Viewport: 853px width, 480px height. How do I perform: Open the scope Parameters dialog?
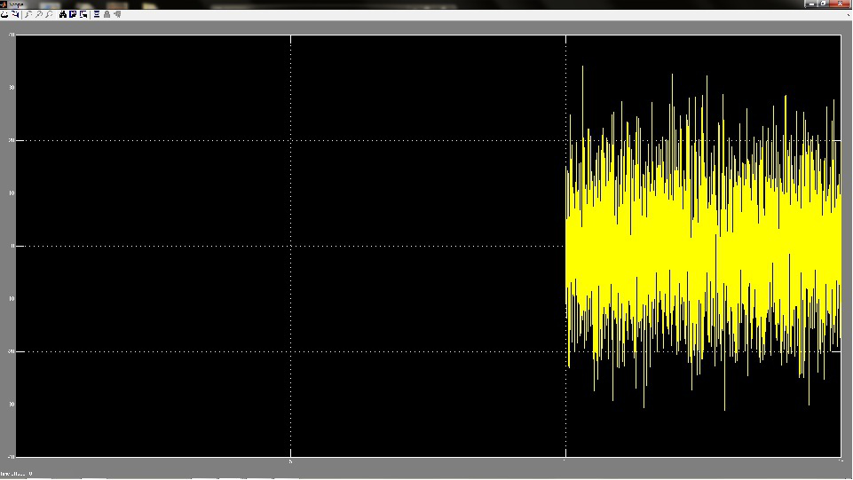tap(15, 14)
